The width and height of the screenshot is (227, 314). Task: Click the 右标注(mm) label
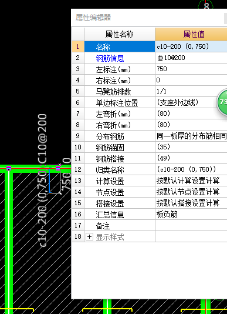(x=113, y=81)
